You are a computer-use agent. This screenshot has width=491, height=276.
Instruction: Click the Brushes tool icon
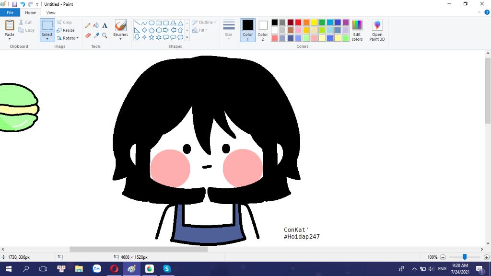[x=120, y=25]
